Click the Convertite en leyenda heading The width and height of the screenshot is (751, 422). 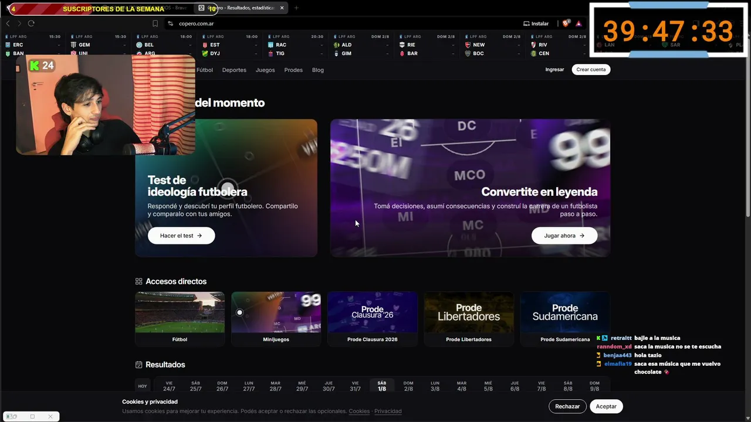point(539,192)
